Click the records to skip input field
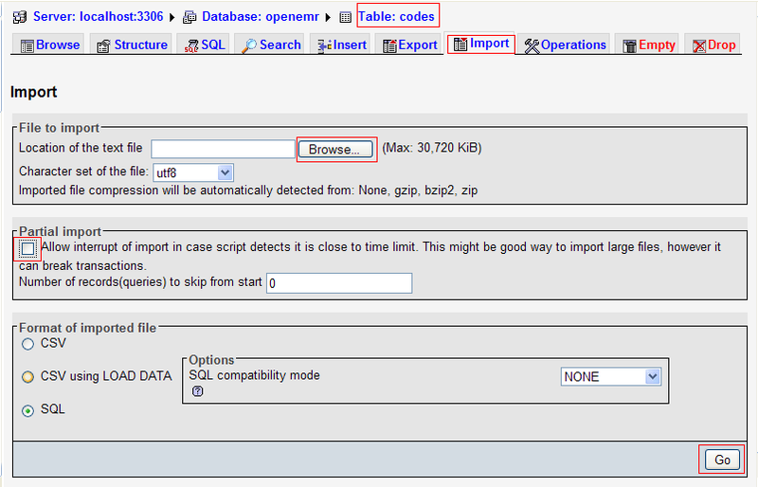This screenshot has height=487, width=758. (x=338, y=283)
